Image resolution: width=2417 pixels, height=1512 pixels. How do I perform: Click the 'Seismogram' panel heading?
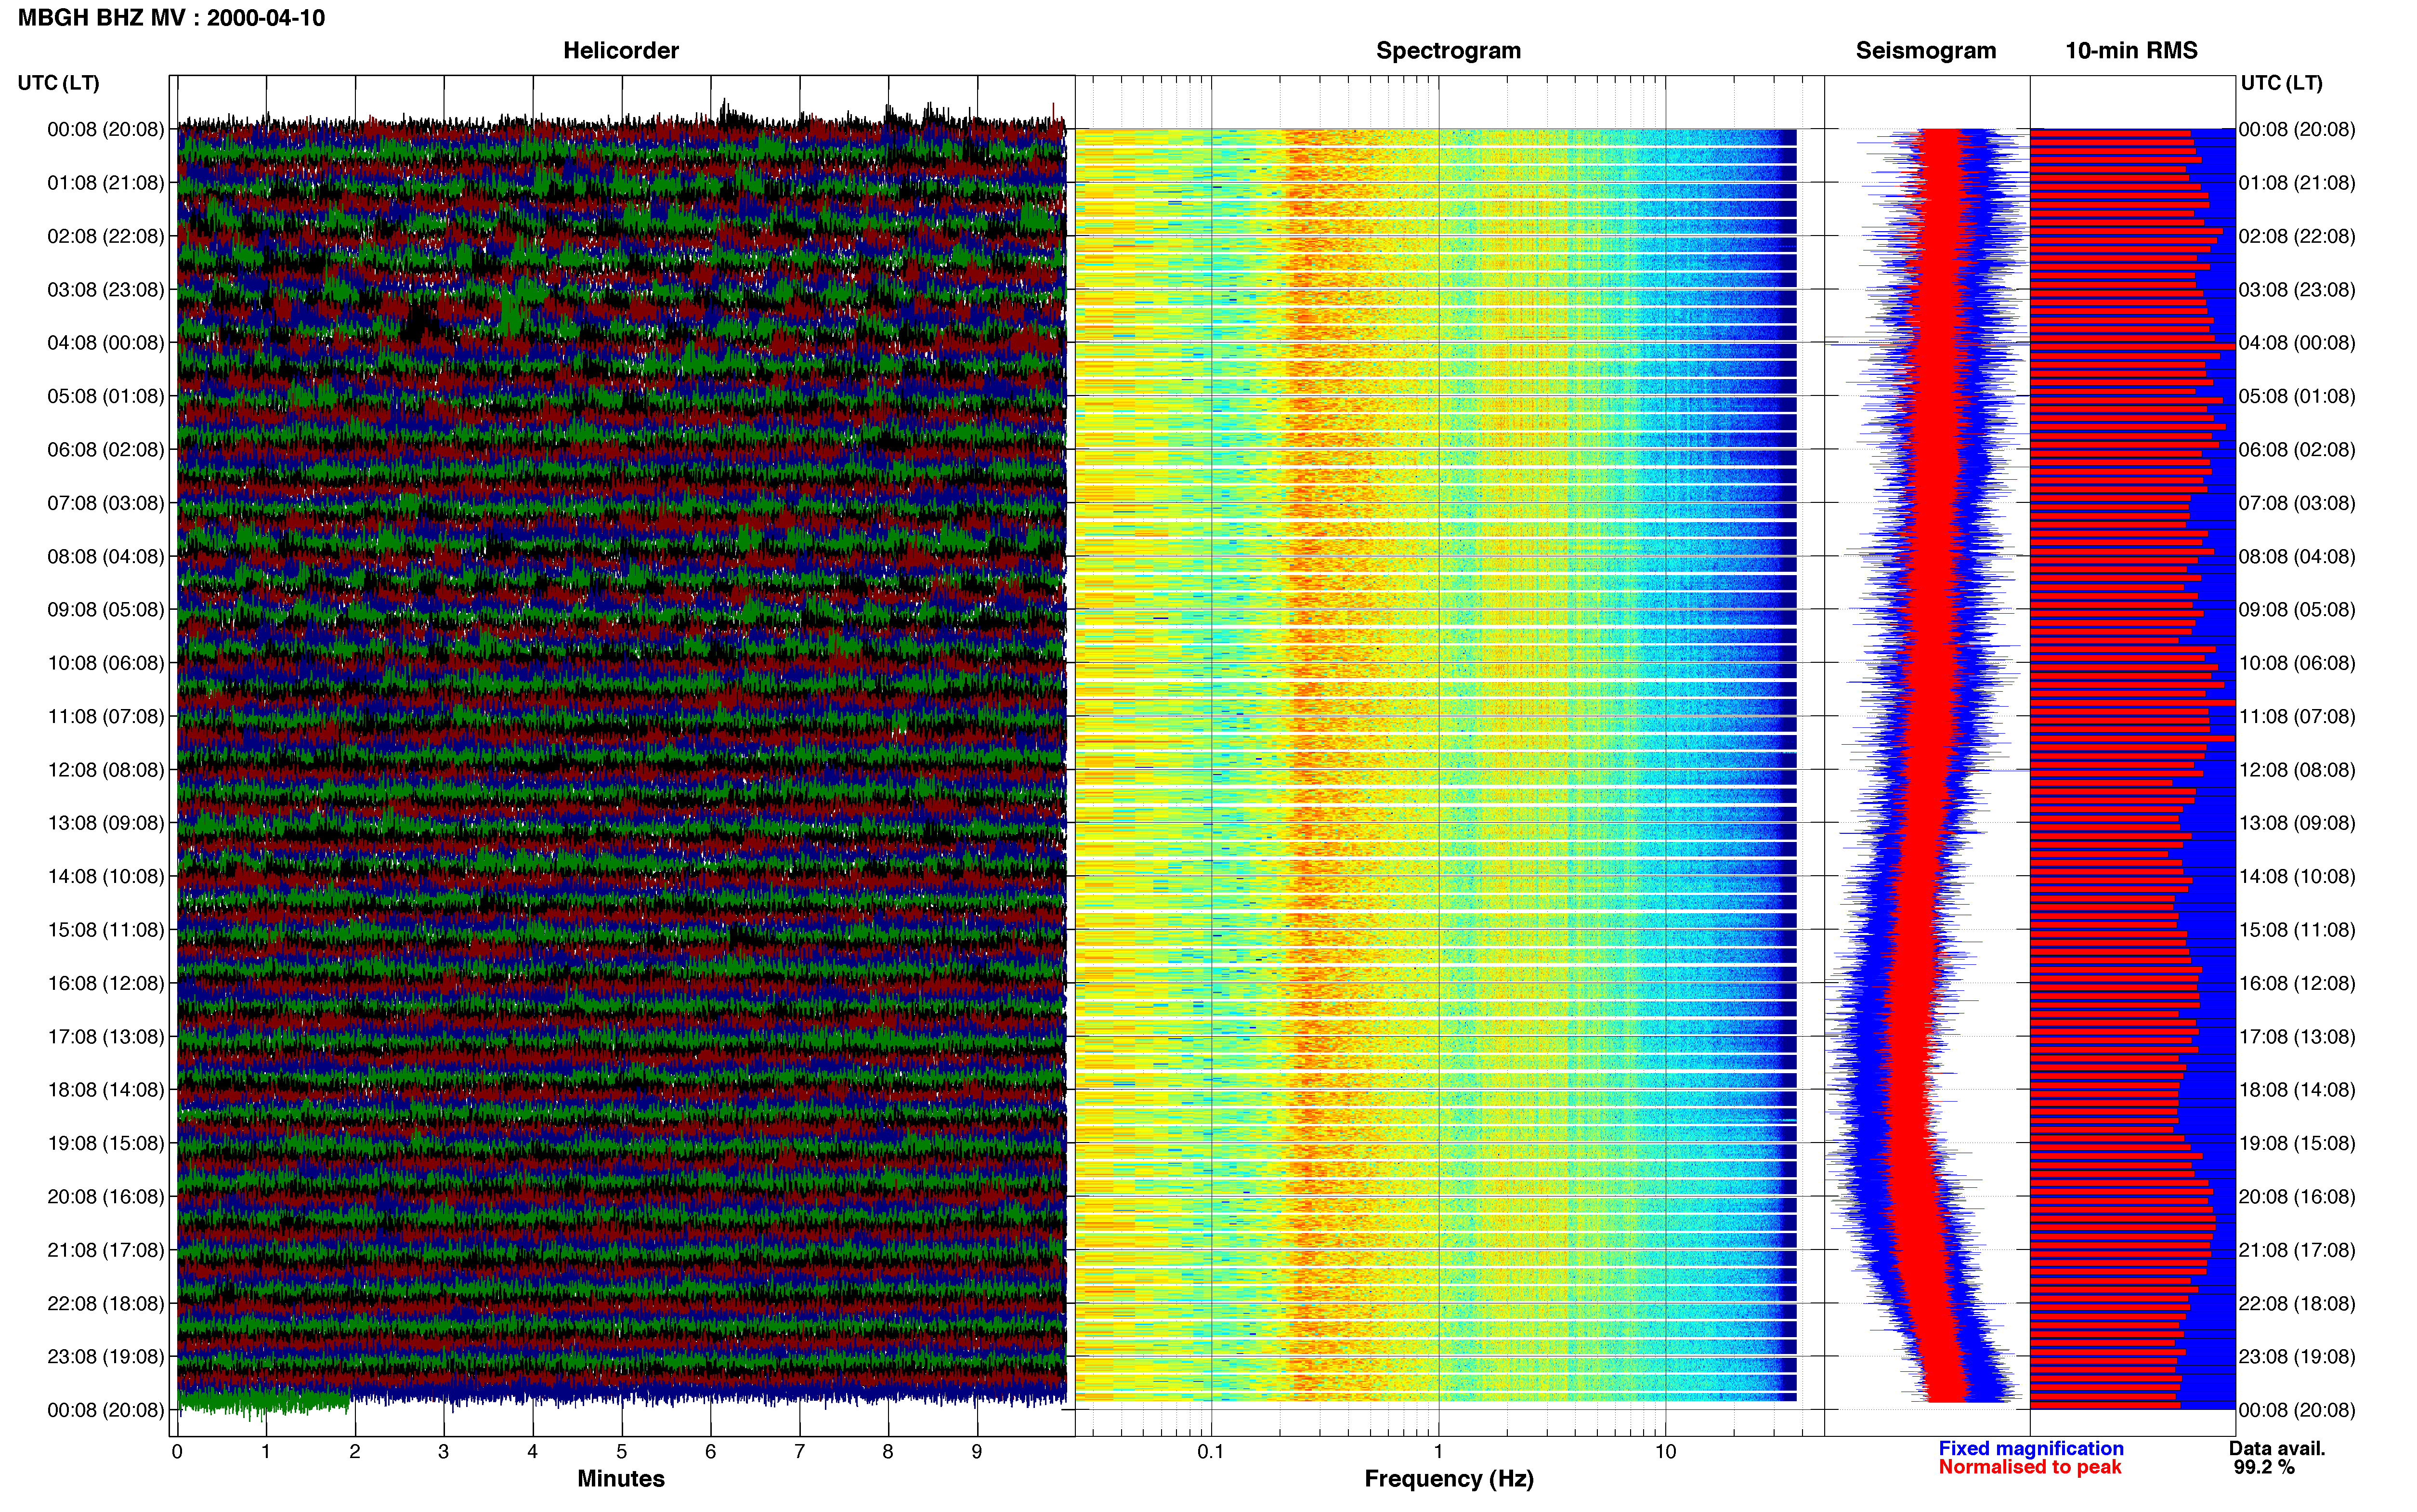tap(1925, 50)
